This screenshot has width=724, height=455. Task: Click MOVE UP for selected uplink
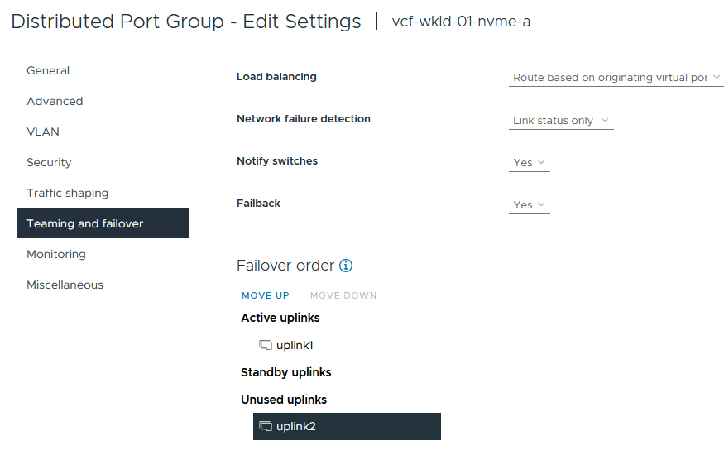265,295
